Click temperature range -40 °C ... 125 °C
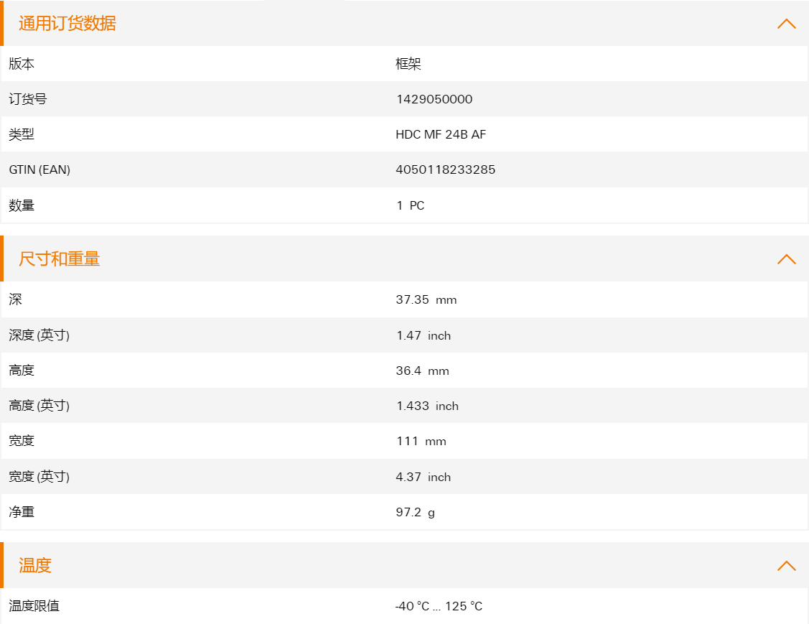The width and height of the screenshot is (809, 624). [x=438, y=606]
